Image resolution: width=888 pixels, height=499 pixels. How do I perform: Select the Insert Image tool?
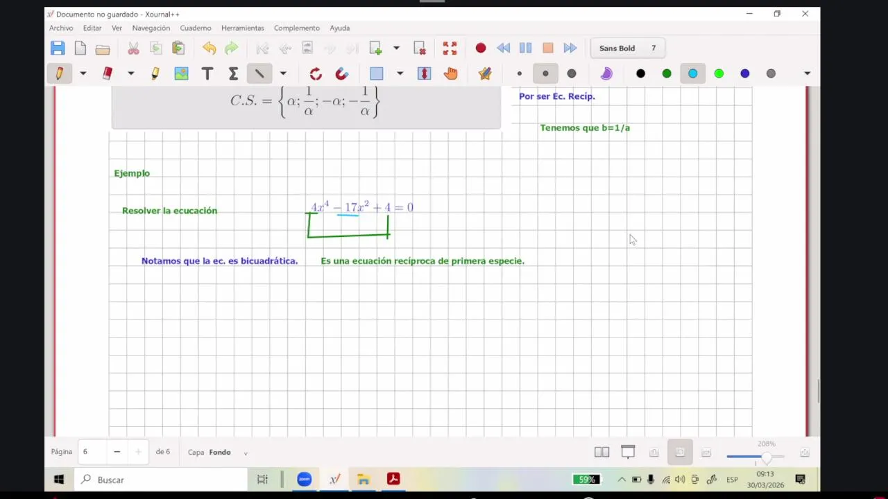pyautogui.click(x=181, y=73)
